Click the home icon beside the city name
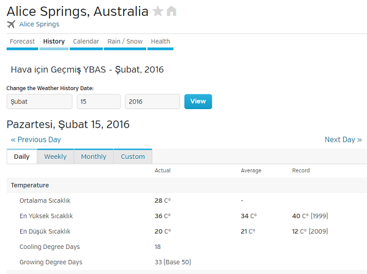367x274 pixels. coord(171,11)
